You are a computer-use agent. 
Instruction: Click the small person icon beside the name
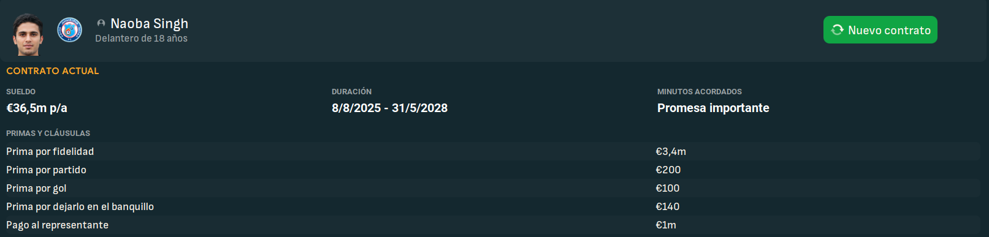[x=101, y=23]
